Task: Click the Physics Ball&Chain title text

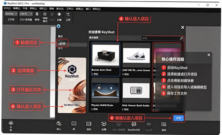Action: pos(102,105)
